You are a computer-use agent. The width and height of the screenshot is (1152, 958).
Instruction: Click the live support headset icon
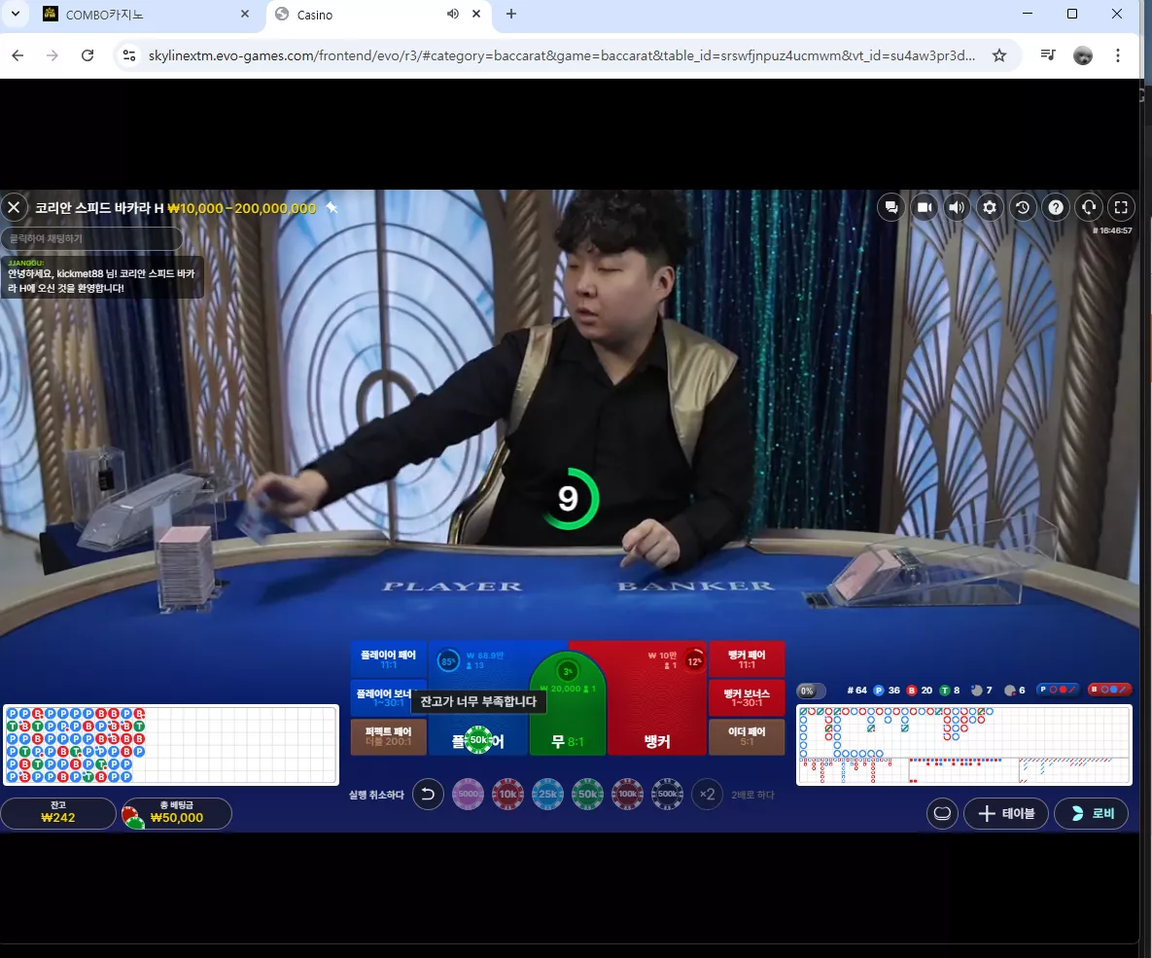point(1089,207)
